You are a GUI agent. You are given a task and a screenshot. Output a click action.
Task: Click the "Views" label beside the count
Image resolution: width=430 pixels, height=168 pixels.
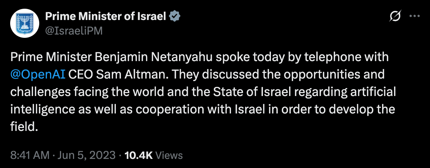(169, 155)
